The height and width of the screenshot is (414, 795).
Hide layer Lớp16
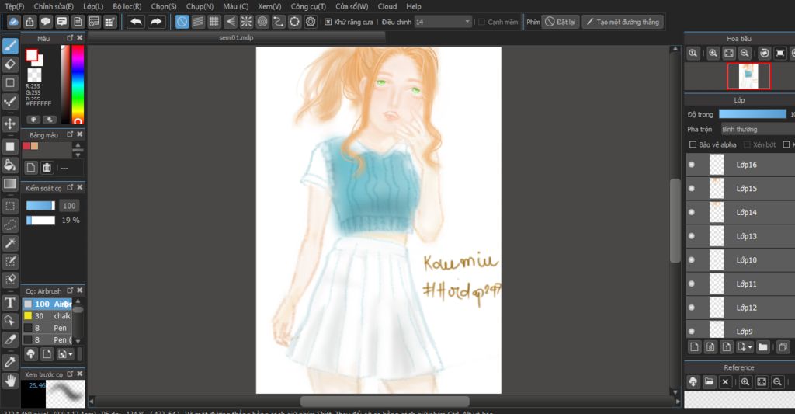coord(692,165)
